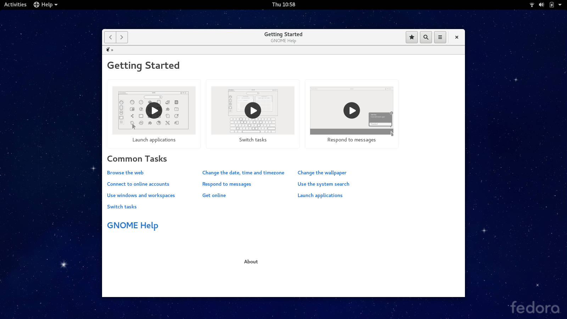The height and width of the screenshot is (319, 567).
Task: Go back with the left arrow button
Action: tap(110, 37)
